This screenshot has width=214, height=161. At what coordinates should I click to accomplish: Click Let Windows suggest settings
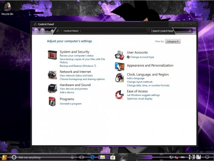143,95
